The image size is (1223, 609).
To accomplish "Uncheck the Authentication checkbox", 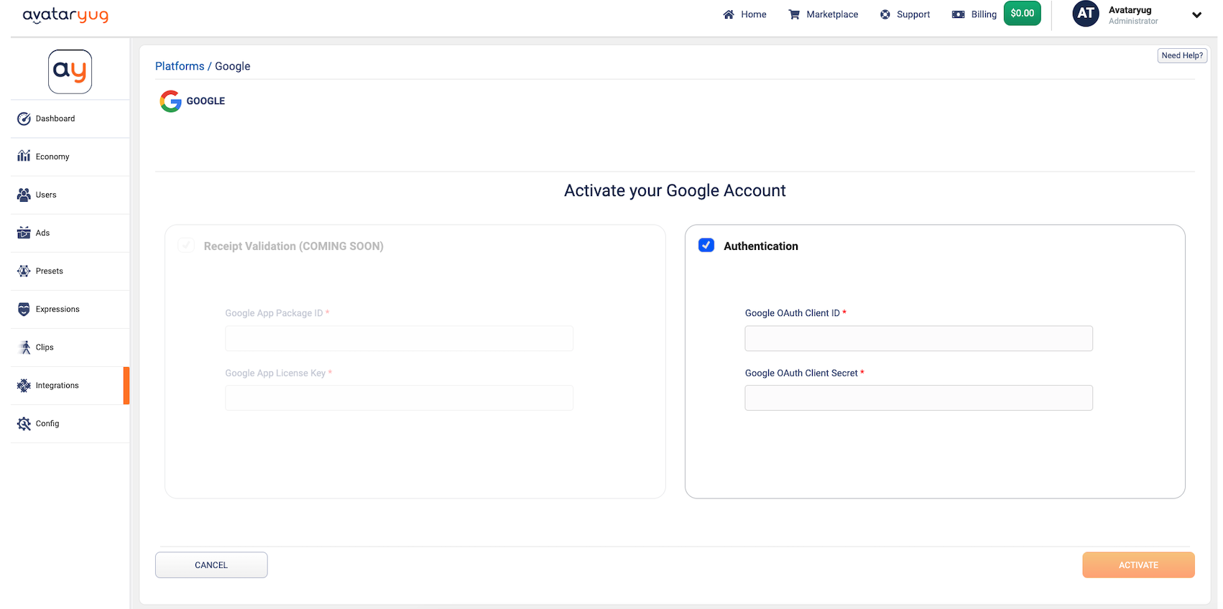I will click(x=706, y=246).
